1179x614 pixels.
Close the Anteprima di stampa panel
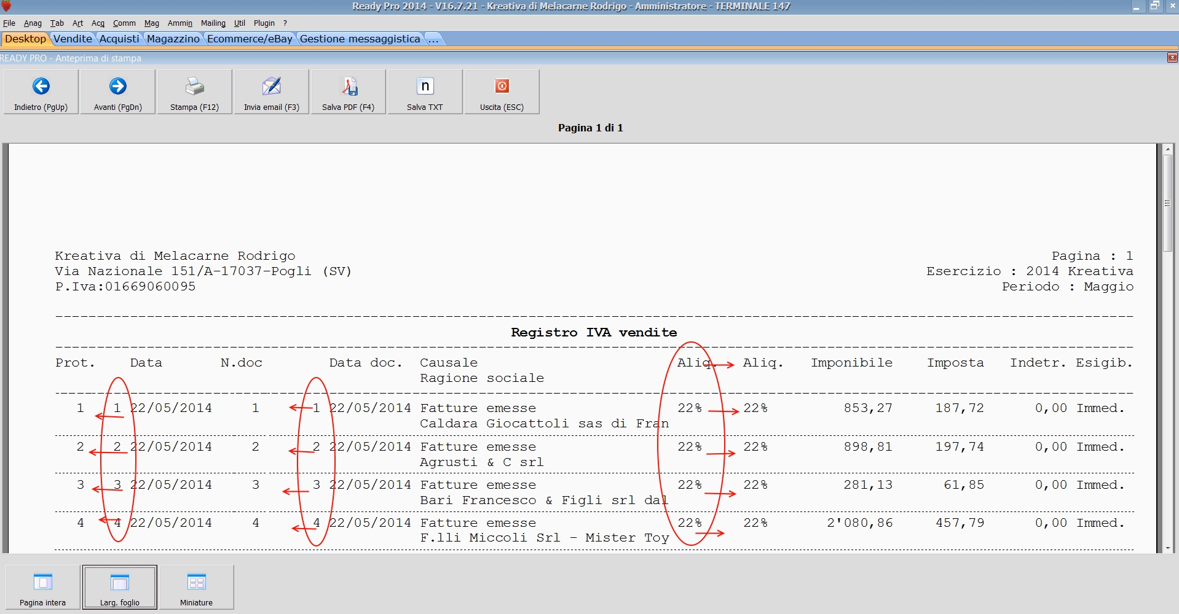[1172, 58]
